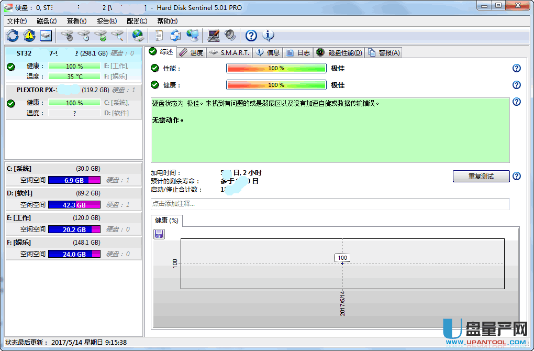Click the refresh icon with yellow warning sign
The height and width of the screenshot is (351, 534).
(x=29, y=36)
